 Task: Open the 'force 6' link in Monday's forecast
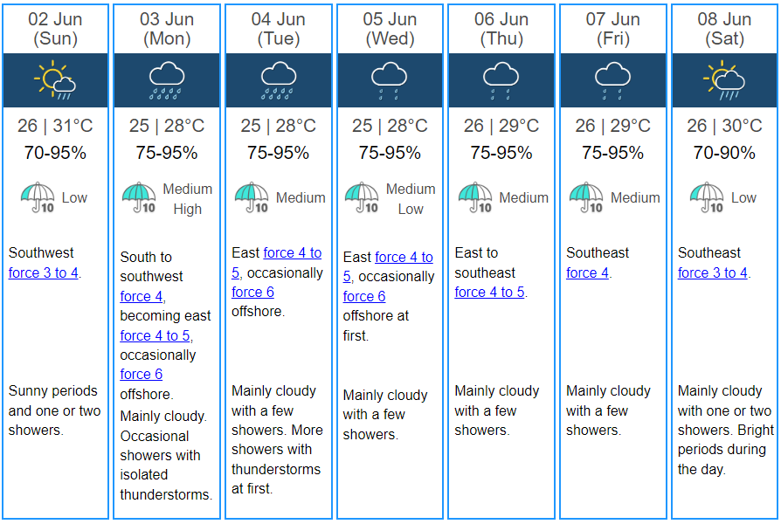click(x=142, y=374)
